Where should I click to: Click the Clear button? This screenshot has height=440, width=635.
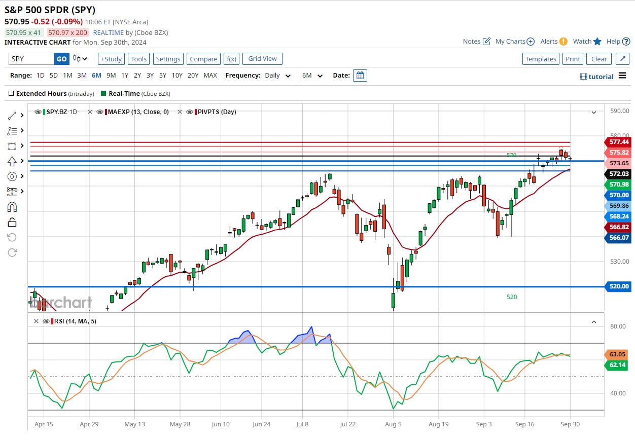(x=599, y=59)
